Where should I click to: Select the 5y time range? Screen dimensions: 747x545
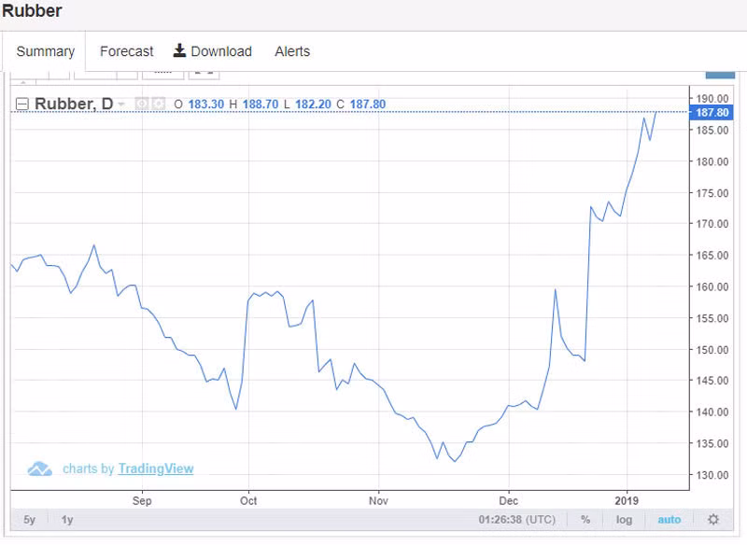pos(29,520)
